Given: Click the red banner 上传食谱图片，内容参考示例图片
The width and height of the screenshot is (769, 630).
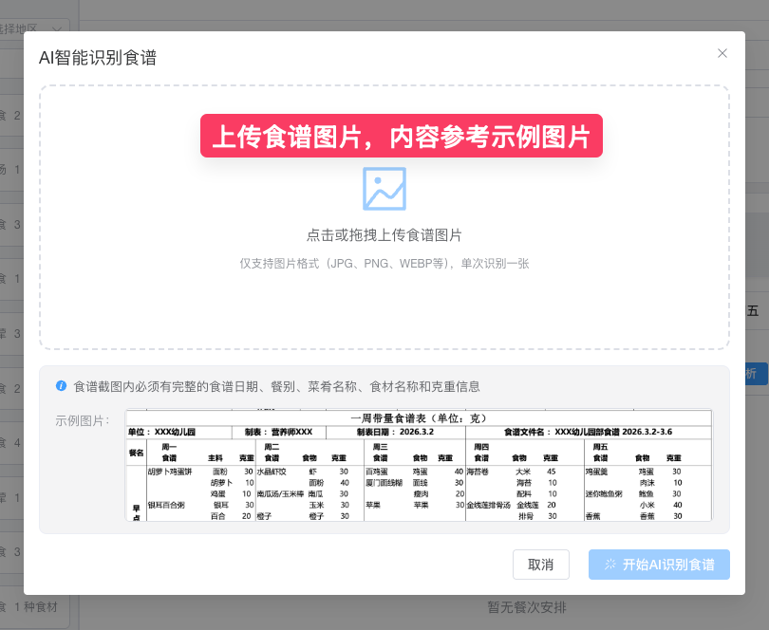Looking at the screenshot, I should tap(403, 136).
